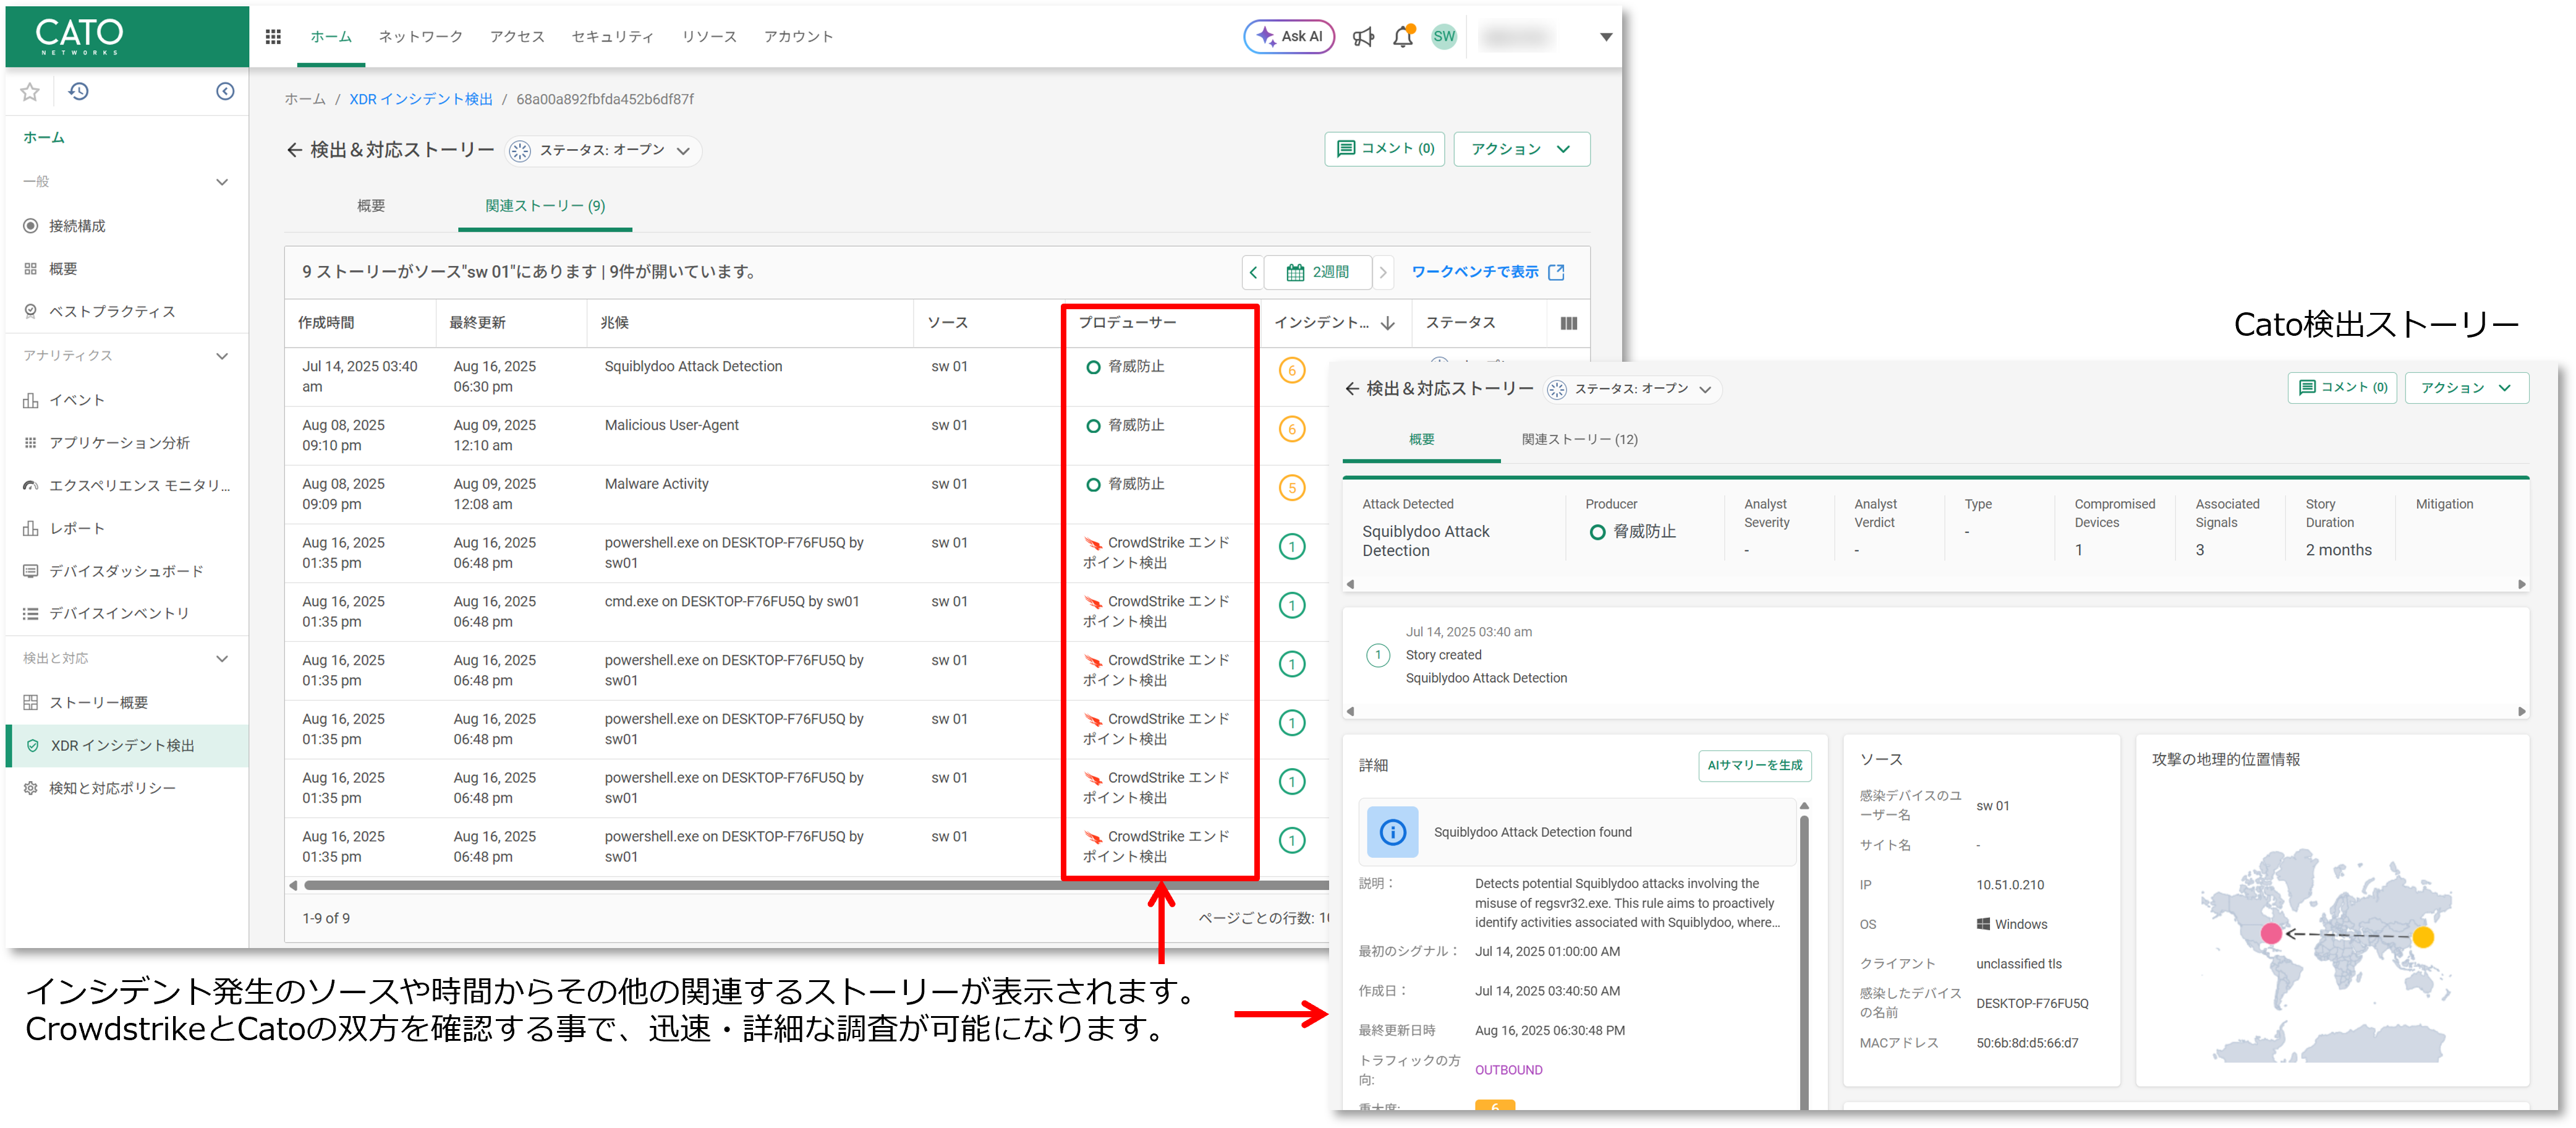Click the back arrow beside 検出＆対応ストーリー
Viewport: 2576px width, 1128px height.
294,150
